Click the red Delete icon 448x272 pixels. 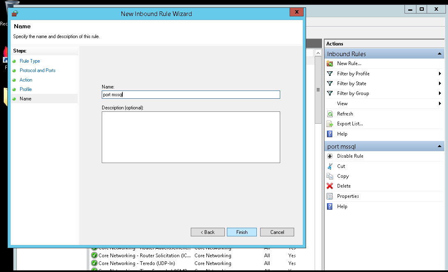point(330,186)
